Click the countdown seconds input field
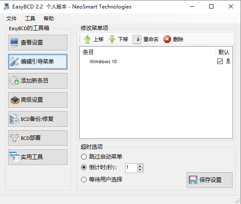Viewport: 241px width, 204px height. click(x=131, y=168)
